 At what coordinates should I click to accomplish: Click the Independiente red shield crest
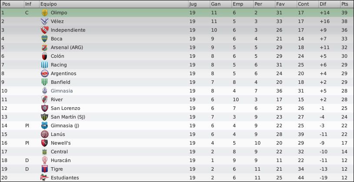[x=44, y=30]
